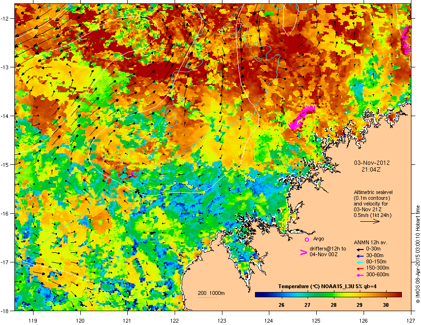The height and width of the screenshot is (325, 421).
Task: Click the cyan 80-150m arrow legend symbol
Action: [360, 262]
